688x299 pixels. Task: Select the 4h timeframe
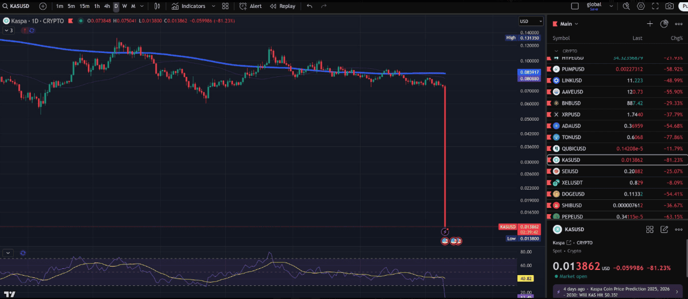click(107, 6)
